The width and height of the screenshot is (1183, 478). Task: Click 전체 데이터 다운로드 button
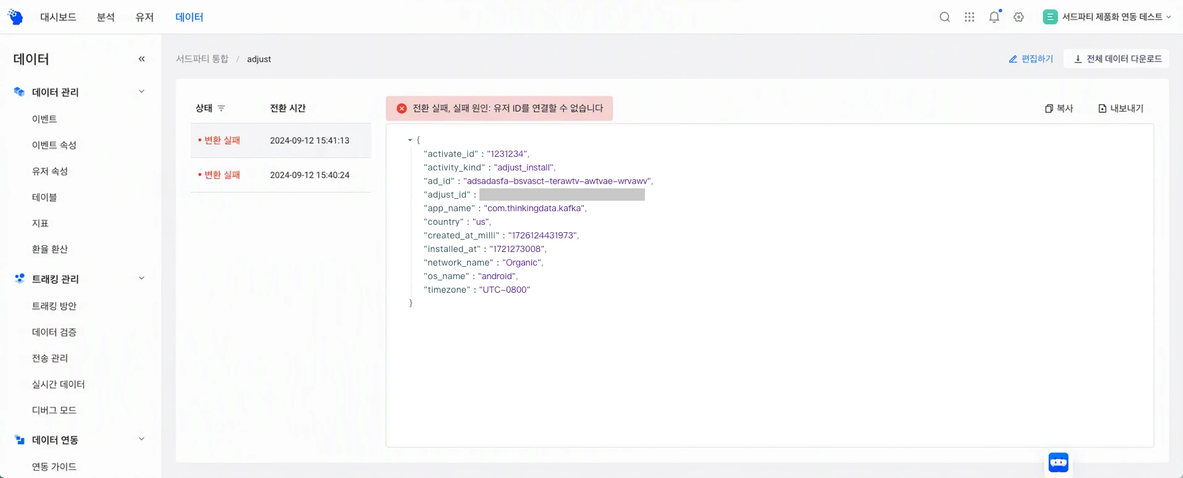(x=1117, y=59)
